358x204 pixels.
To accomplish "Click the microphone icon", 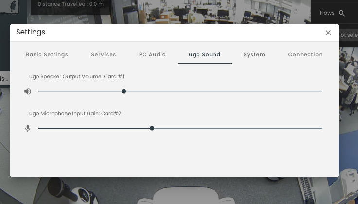I will coord(28,128).
